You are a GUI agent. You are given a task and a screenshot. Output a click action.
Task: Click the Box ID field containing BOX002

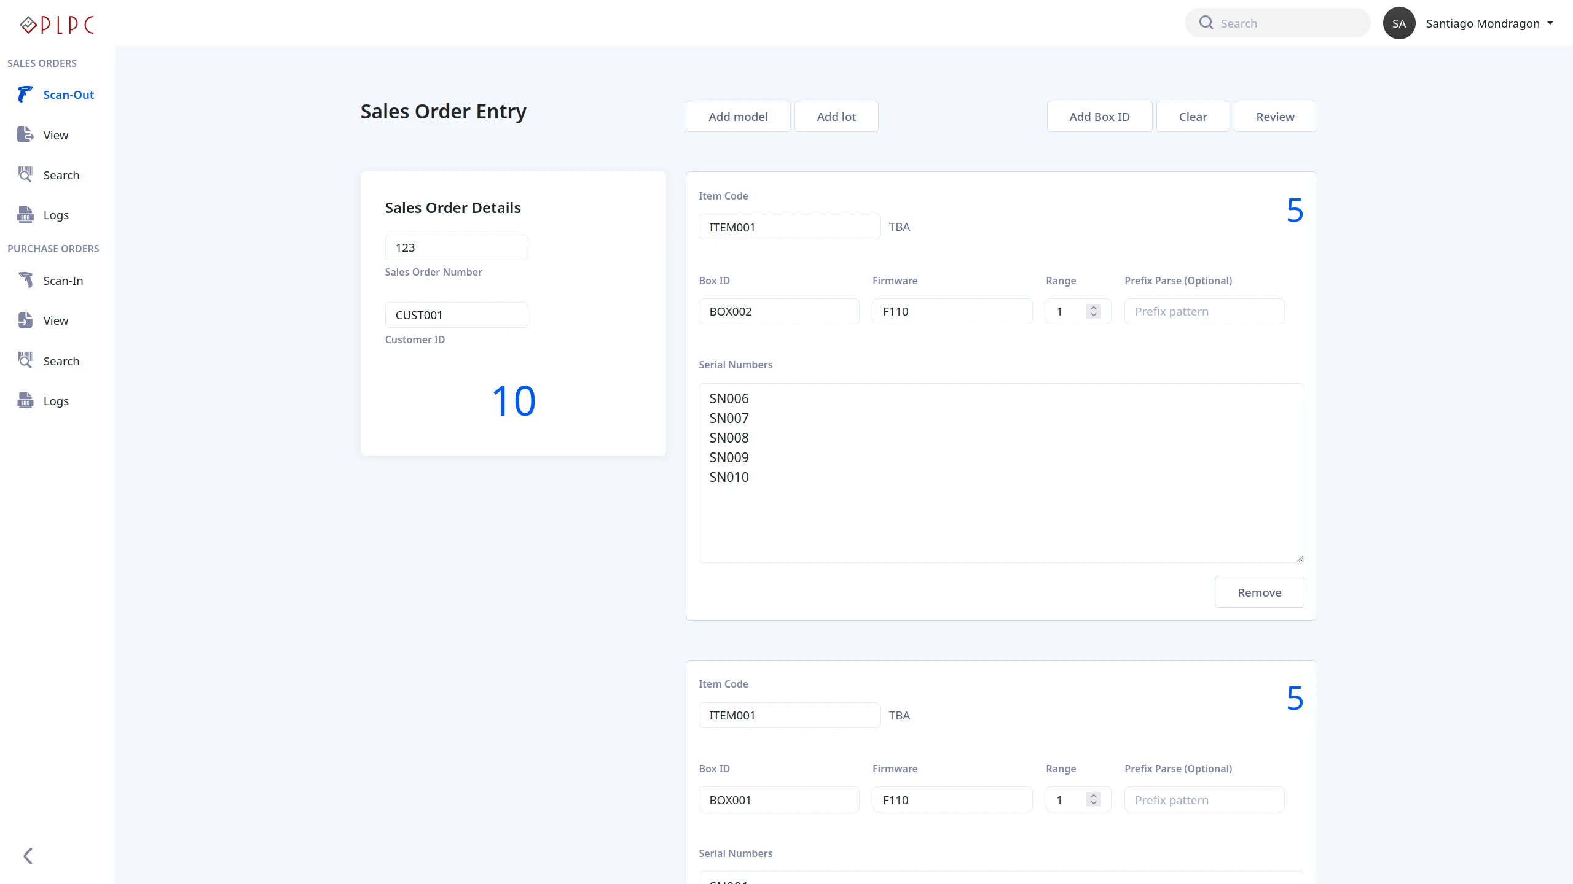tap(779, 311)
